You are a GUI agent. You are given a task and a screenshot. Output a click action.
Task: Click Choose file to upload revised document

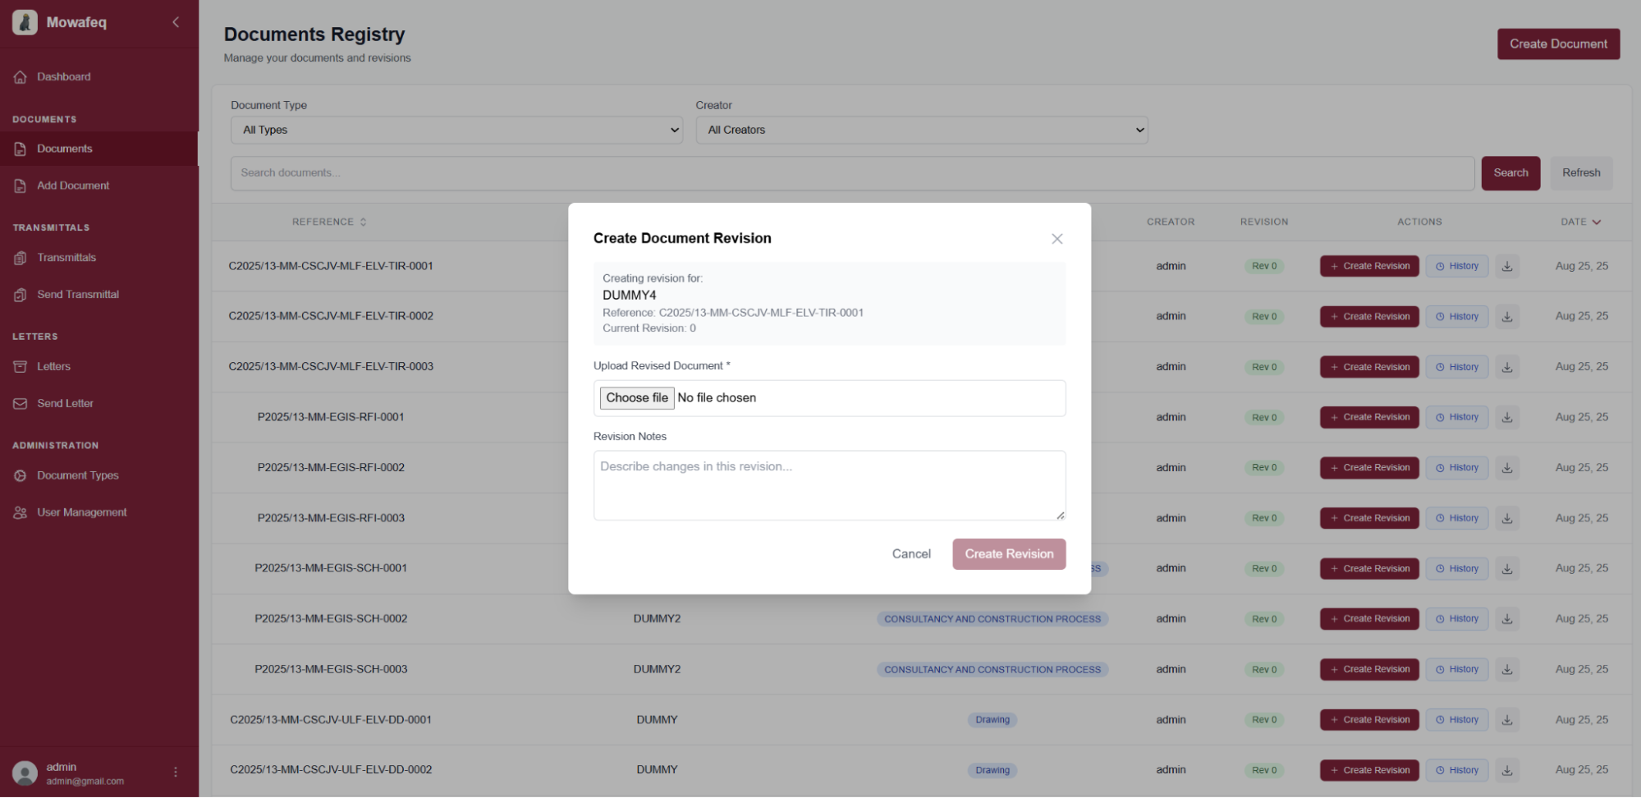pyautogui.click(x=637, y=397)
